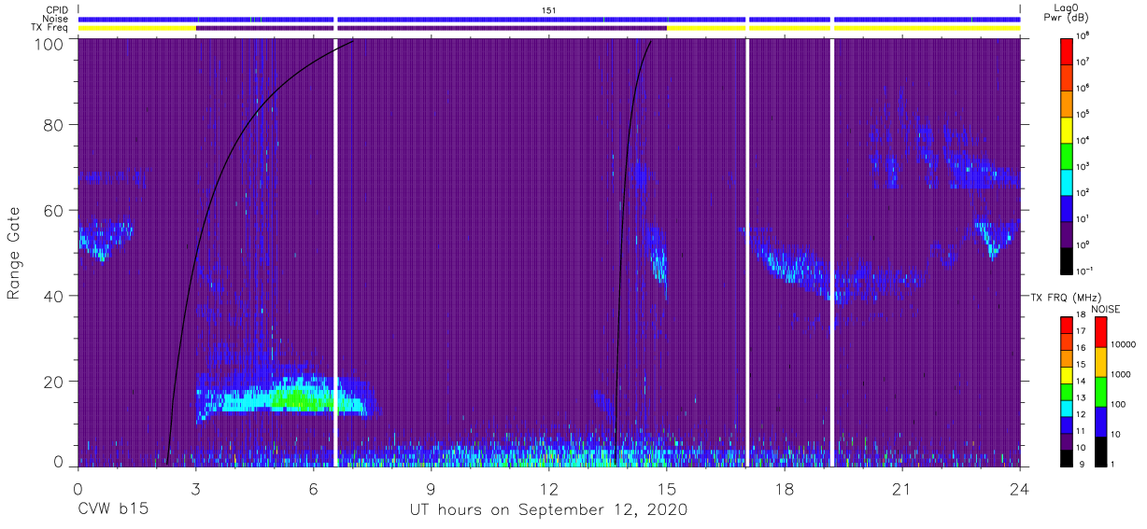This screenshot has height=529, width=1147.
Task: Click the 3 hour tick on UT axis
Action: coord(195,488)
